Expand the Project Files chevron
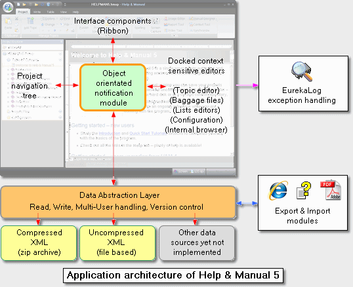 [60, 111]
